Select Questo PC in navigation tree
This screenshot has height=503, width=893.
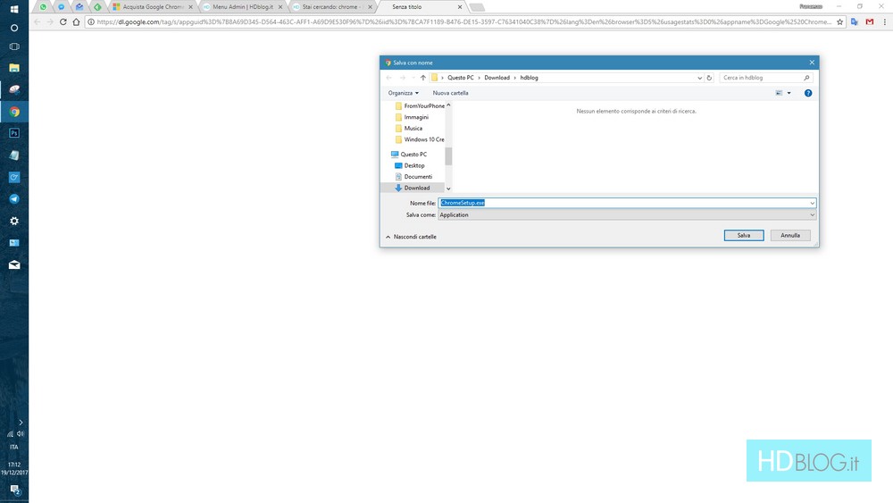point(408,155)
